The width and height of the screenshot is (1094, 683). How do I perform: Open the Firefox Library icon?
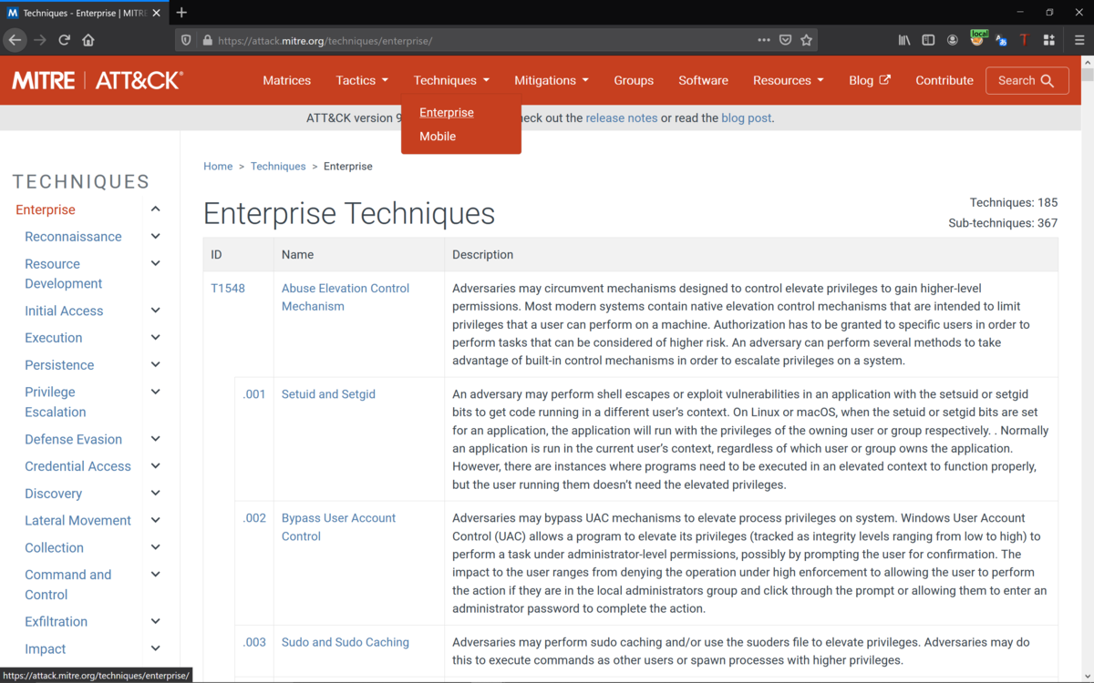(904, 40)
